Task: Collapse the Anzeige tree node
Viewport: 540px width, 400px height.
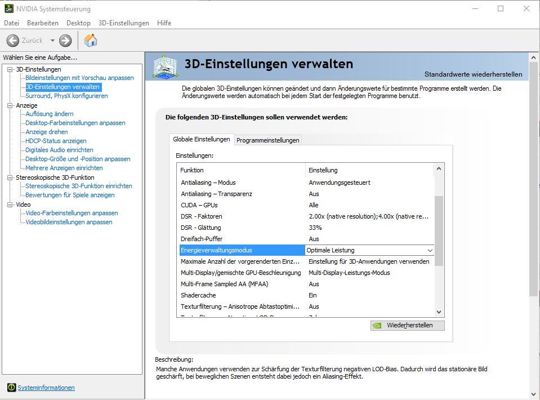Action: (x=10, y=105)
